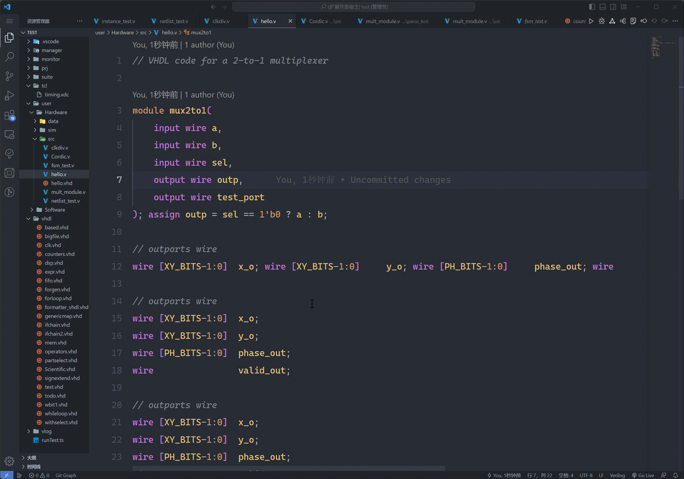Run the file using the play icon in the editor toolbar

click(591, 21)
